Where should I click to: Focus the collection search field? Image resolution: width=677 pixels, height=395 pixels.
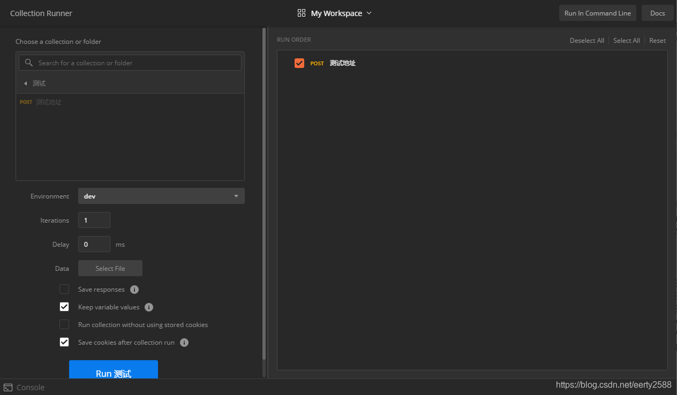[130, 63]
